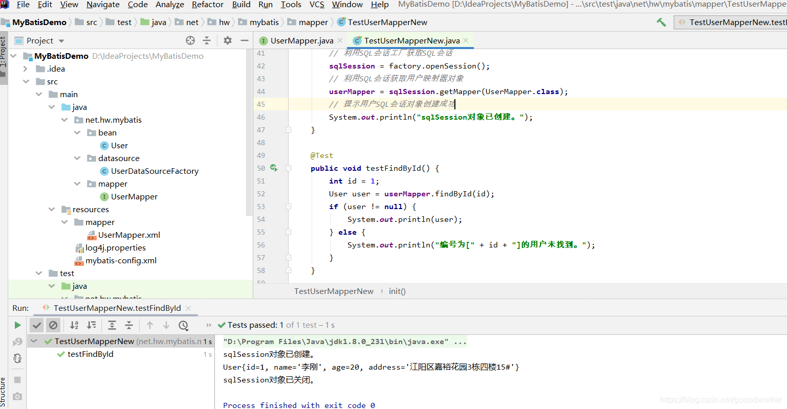Collapse the bean package
Screen dimensions: 787x409
pyautogui.click(x=77, y=132)
